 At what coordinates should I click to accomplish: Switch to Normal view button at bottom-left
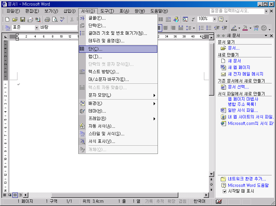click(5, 195)
